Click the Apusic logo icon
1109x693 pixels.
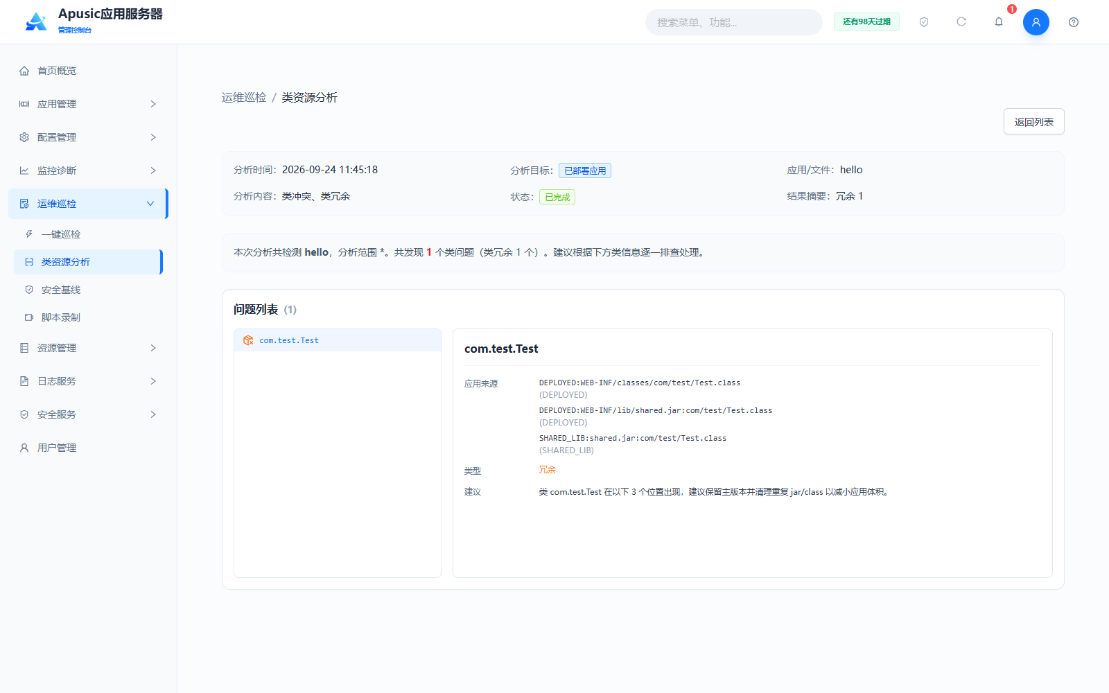coord(36,21)
